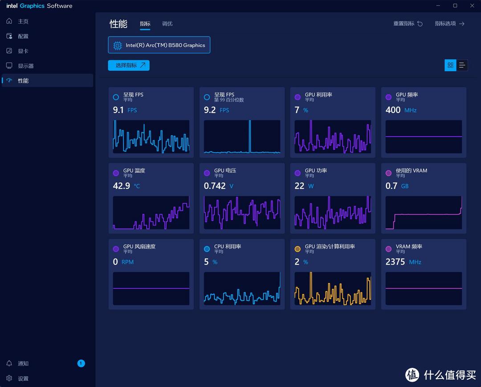
Task: Switch to the 调优 tab
Action: 167,24
